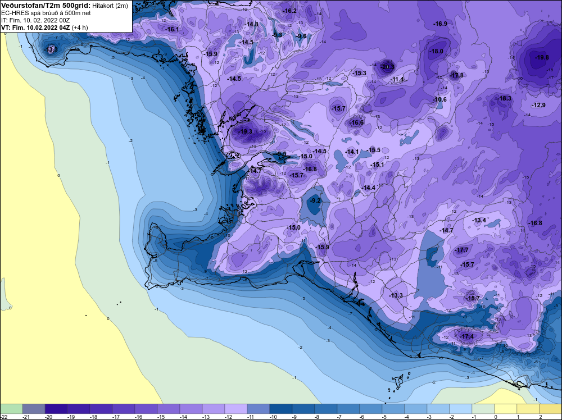Viewport: 562px width, 420px height.
Task: Click the -14.4 temperature value
Action: (369, 188)
